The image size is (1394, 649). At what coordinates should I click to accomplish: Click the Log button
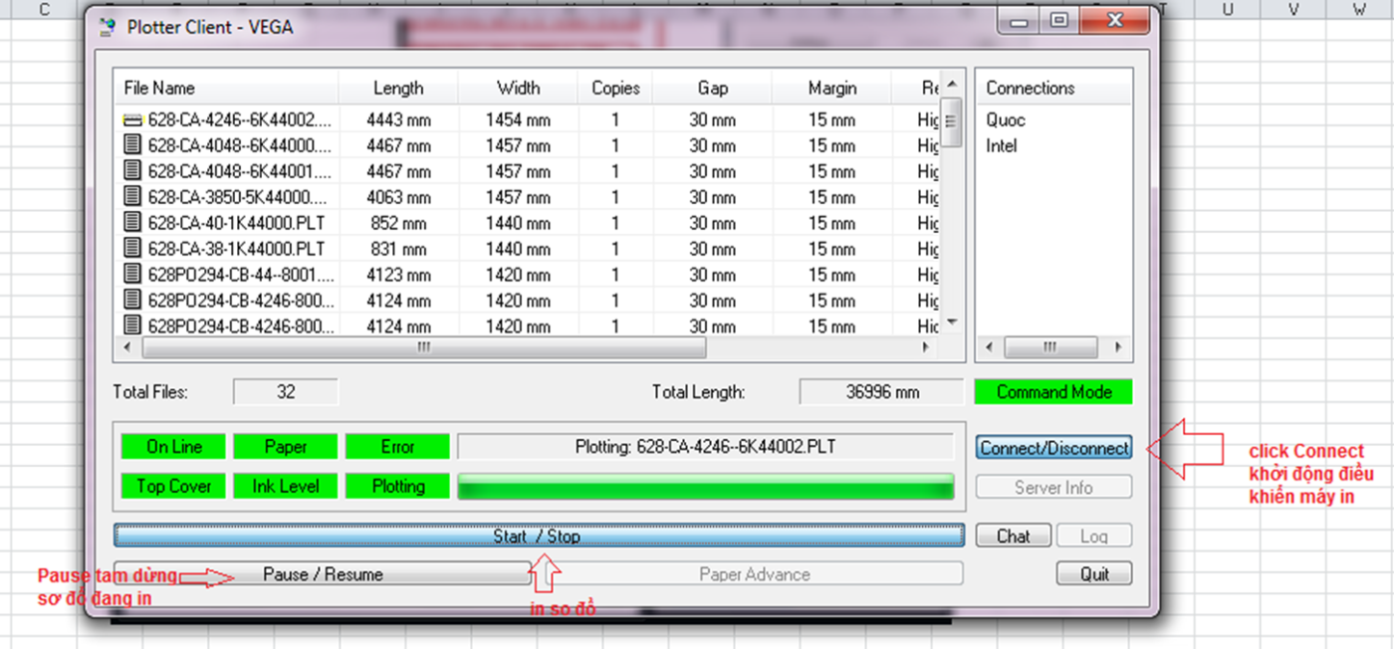pos(1094,537)
